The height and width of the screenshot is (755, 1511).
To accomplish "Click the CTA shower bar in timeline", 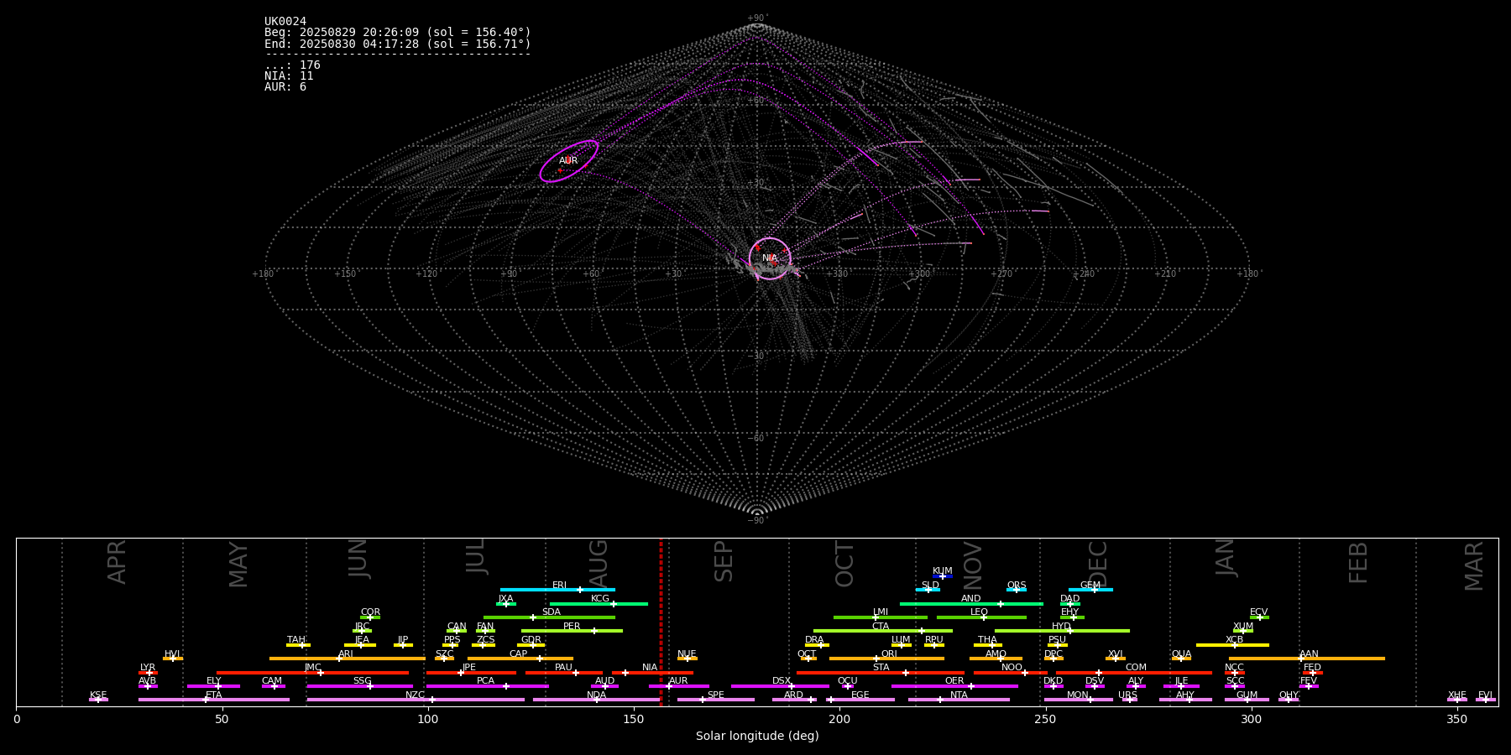I will click(883, 631).
